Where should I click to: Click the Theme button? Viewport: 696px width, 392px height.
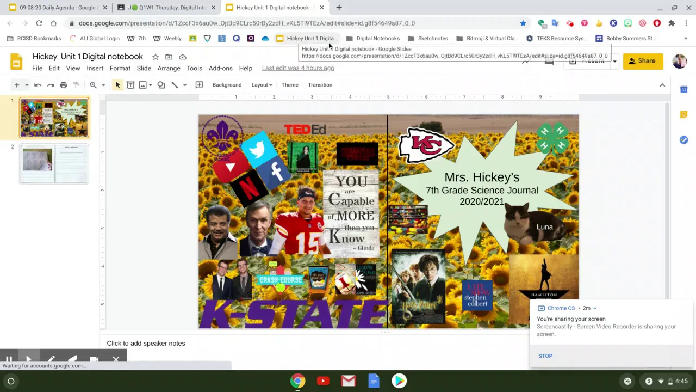click(290, 85)
